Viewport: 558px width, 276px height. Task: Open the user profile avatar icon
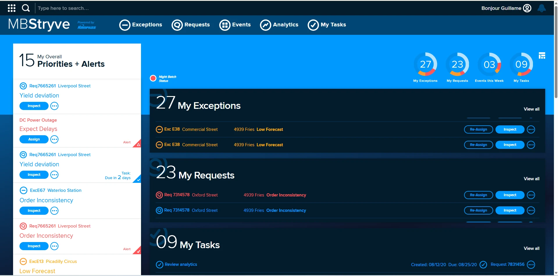point(527,8)
